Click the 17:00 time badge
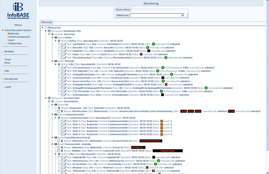Screen dimensions: 269x174 tap(231, 111)
